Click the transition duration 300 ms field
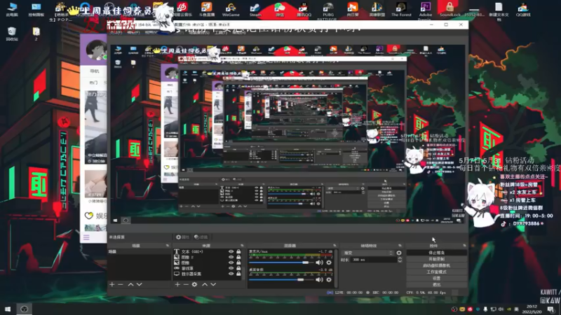 coord(374,260)
